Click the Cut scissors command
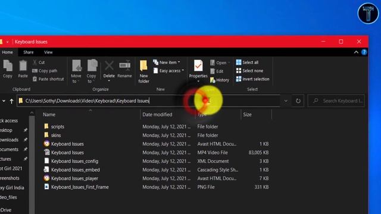The image size is (381, 214). 39,62
